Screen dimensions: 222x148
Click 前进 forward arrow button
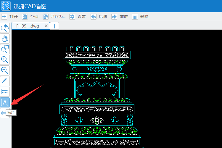(x=120, y=17)
